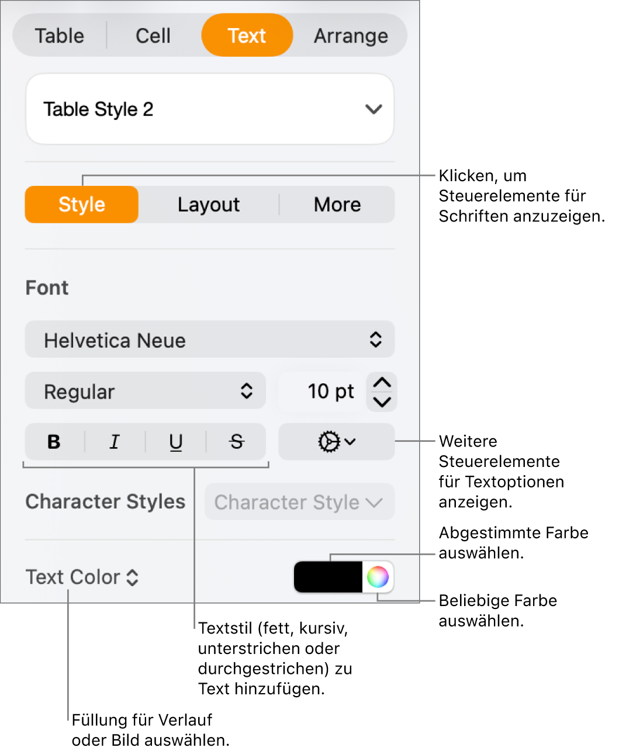Expand the Regular font weight menu
The image size is (619, 751).
click(146, 391)
